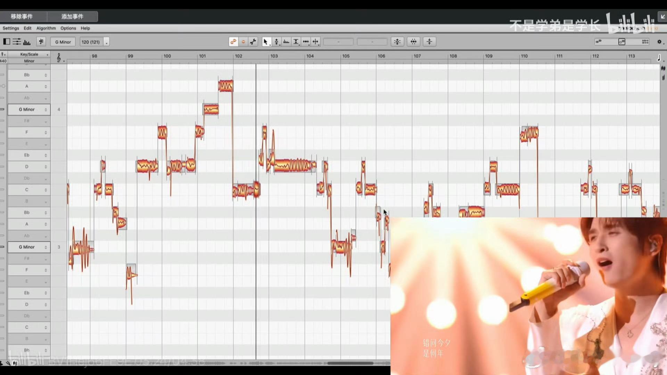Adjust the A row pitch slider knob in octave 4
This screenshot has width=667, height=375.
point(3,86)
